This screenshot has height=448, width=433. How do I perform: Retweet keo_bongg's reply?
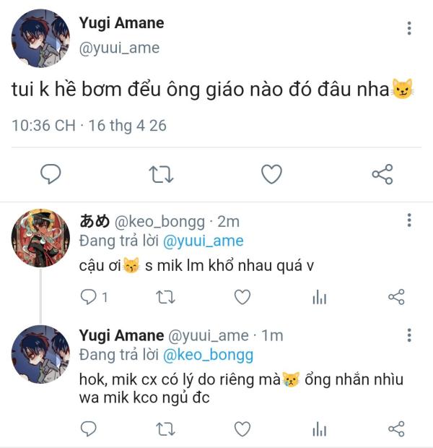click(x=165, y=297)
